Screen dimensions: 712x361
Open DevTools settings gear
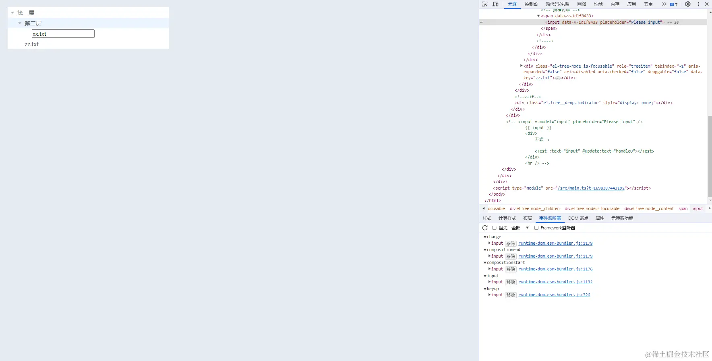click(x=688, y=4)
